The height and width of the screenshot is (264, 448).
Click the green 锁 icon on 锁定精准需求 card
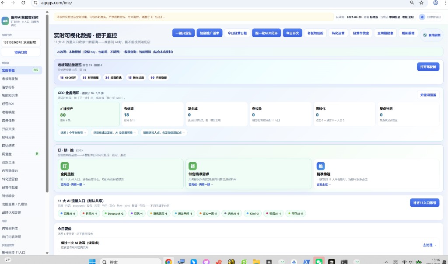(x=192, y=166)
